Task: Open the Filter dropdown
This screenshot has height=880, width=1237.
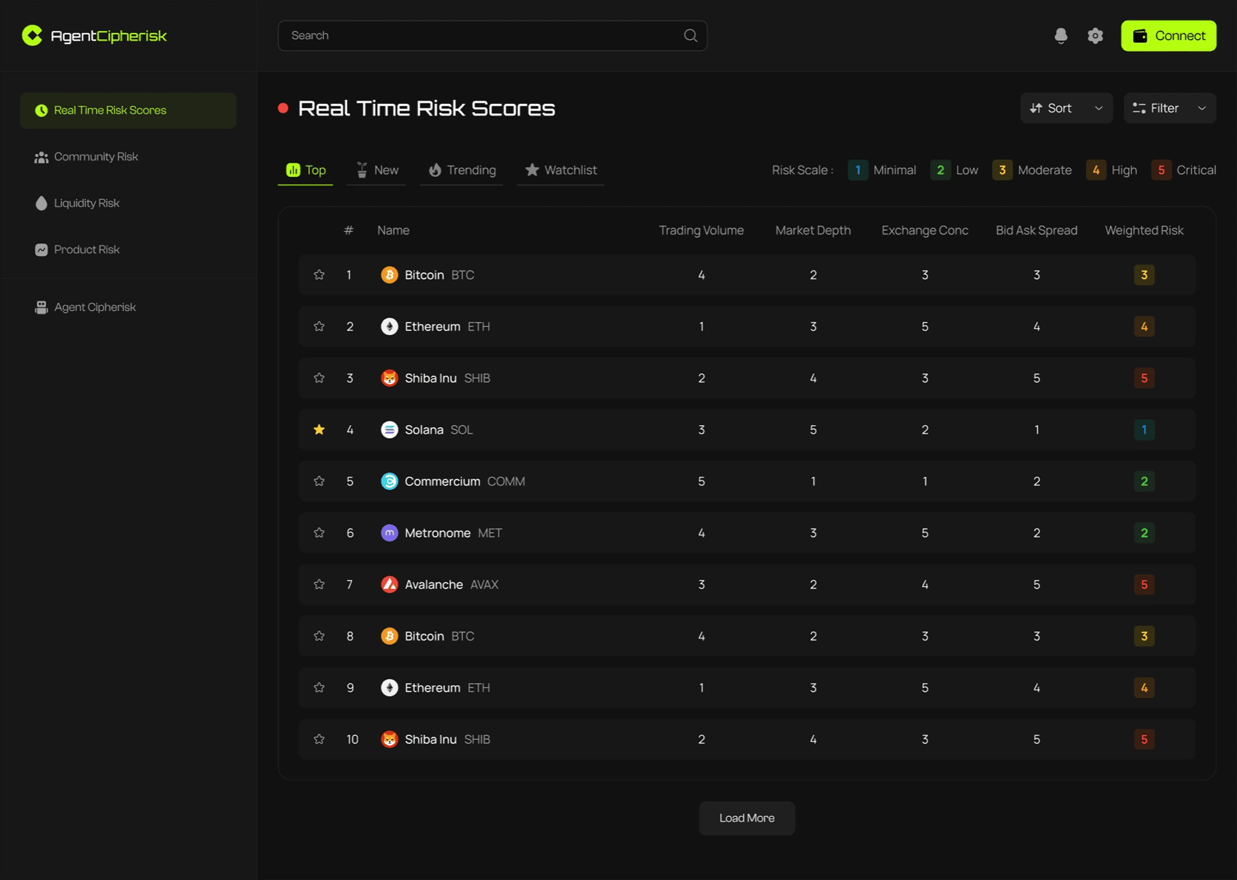Action: [x=1170, y=108]
